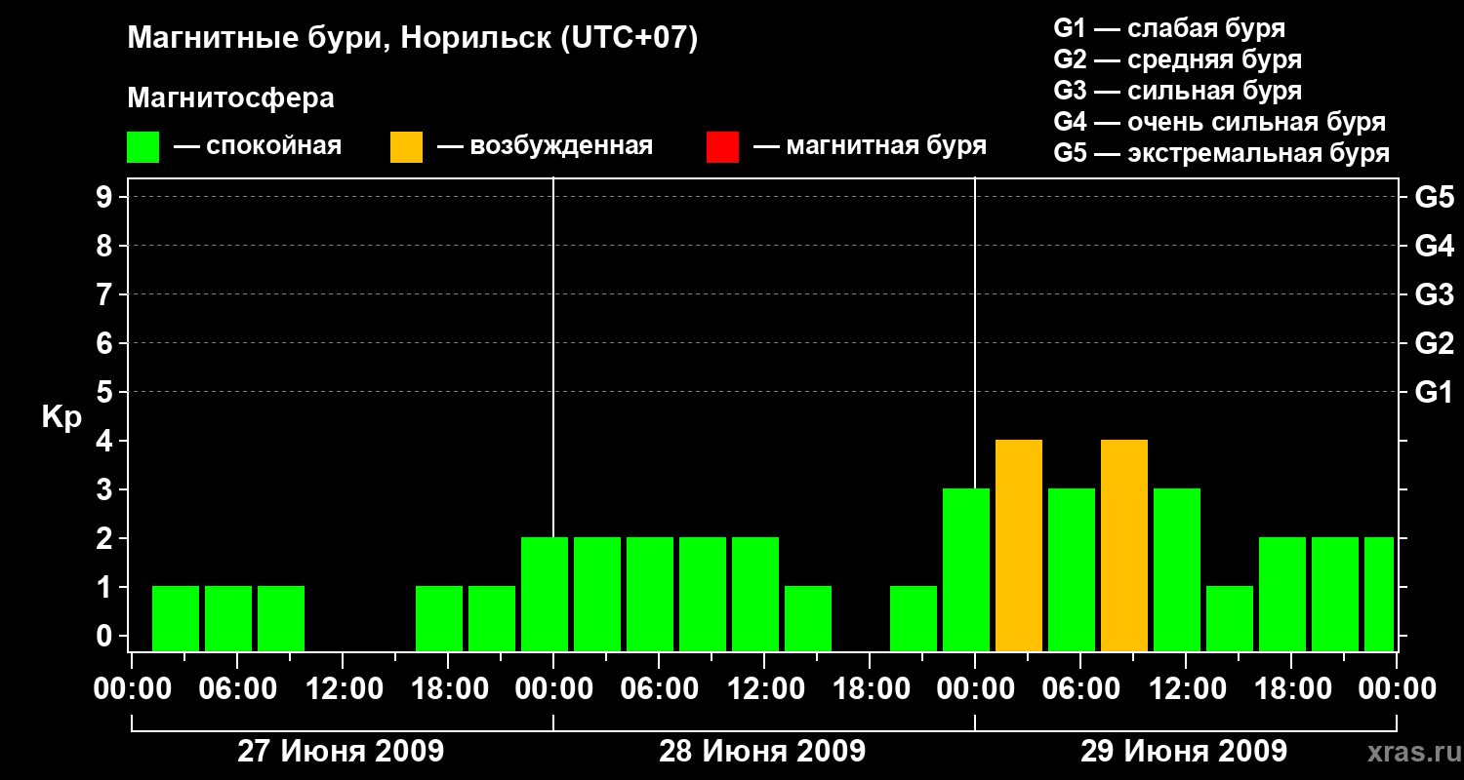Image resolution: width=1464 pixels, height=780 pixels.
Task: Click the orange «возбужденная» legend swatch
Action: click(406, 146)
